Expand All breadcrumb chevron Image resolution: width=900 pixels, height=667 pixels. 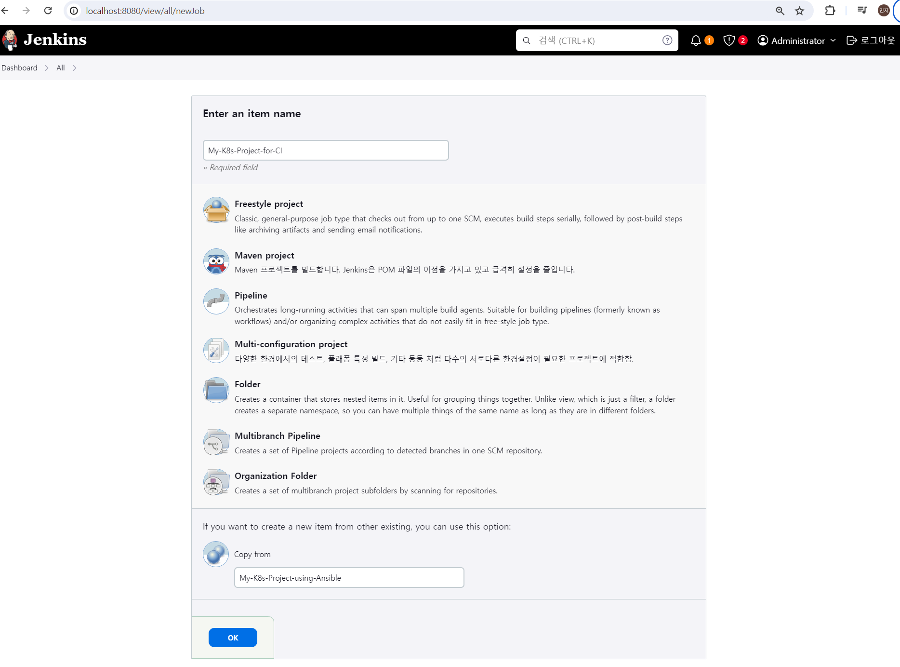(75, 68)
